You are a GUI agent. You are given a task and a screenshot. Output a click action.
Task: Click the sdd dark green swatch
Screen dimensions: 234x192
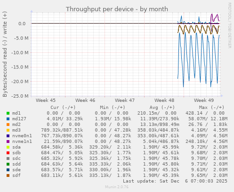coord(8,164)
